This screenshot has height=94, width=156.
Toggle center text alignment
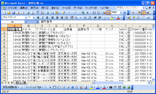pyautogui.click(x=57, y=18)
